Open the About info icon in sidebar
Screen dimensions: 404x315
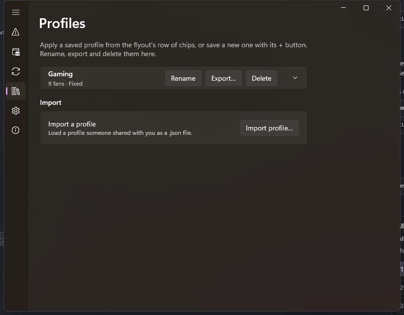point(16,130)
